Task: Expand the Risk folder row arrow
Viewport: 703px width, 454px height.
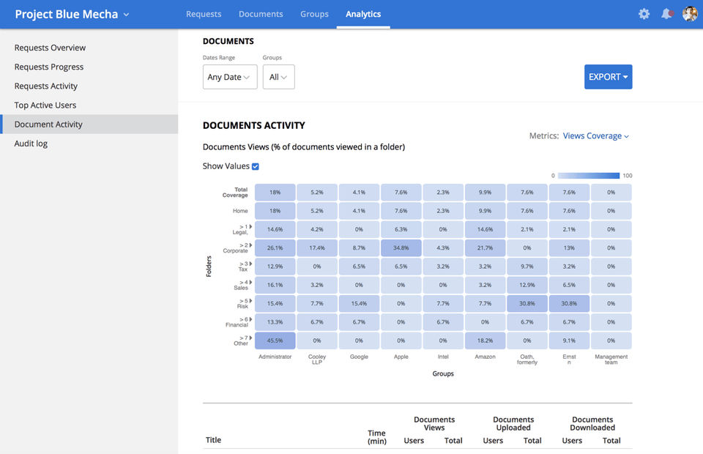Action: (250, 301)
